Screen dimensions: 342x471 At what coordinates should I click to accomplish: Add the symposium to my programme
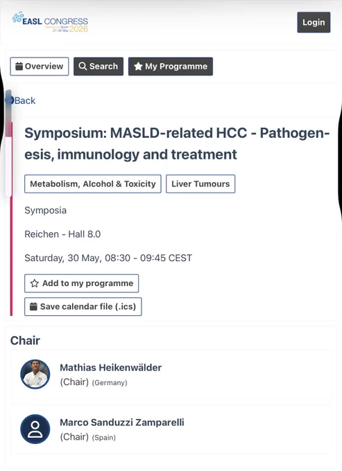82,283
